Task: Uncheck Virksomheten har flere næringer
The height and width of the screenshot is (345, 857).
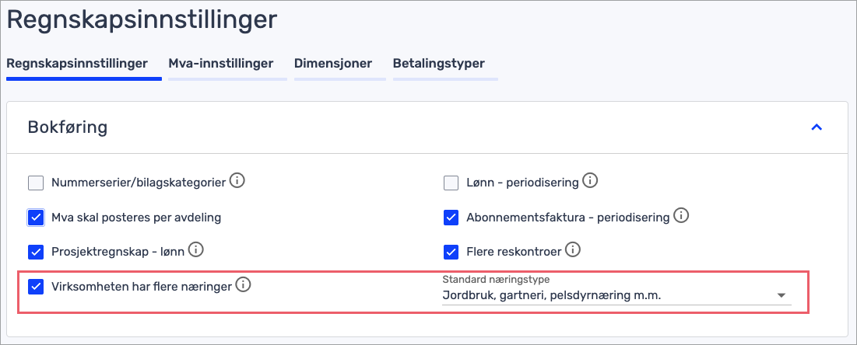Action: click(x=36, y=287)
